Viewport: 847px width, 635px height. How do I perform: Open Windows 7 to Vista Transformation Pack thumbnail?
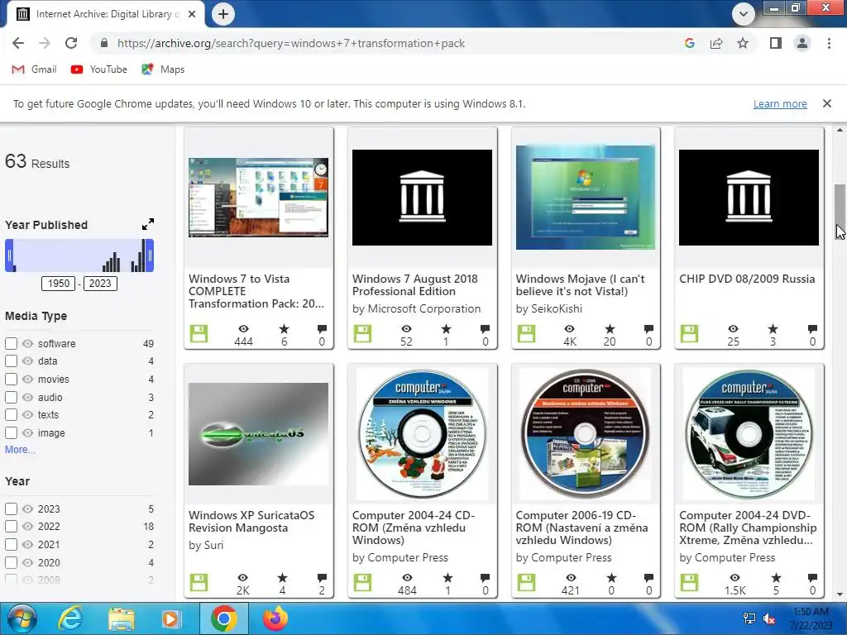(258, 198)
